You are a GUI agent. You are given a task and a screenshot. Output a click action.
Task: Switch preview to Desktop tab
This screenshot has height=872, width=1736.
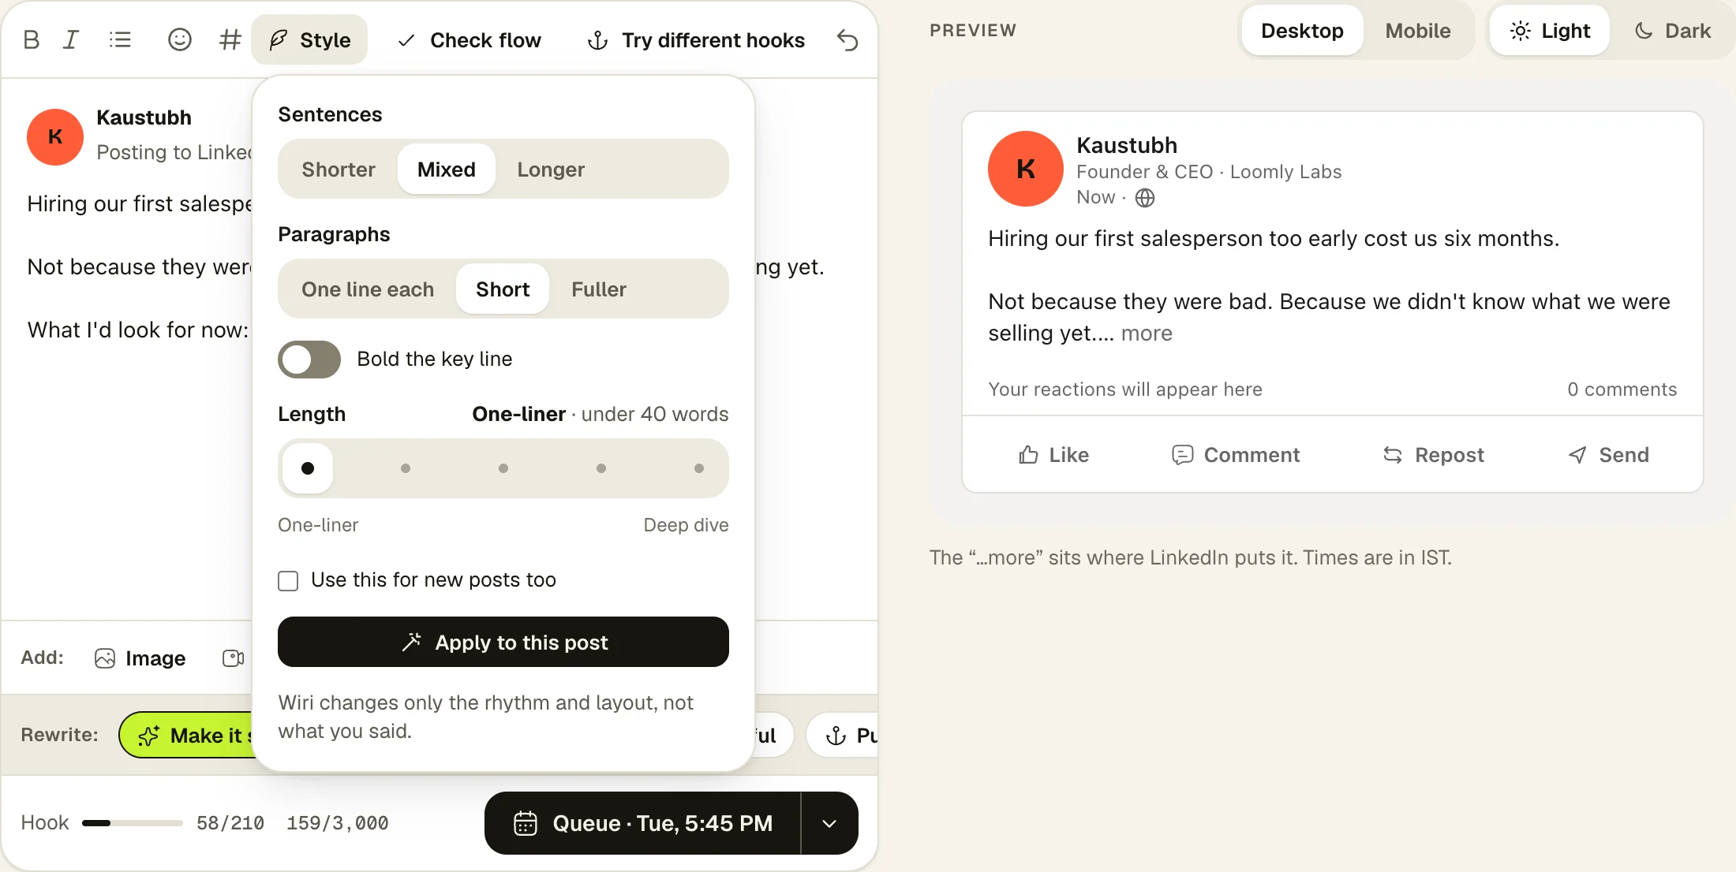(1302, 31)
